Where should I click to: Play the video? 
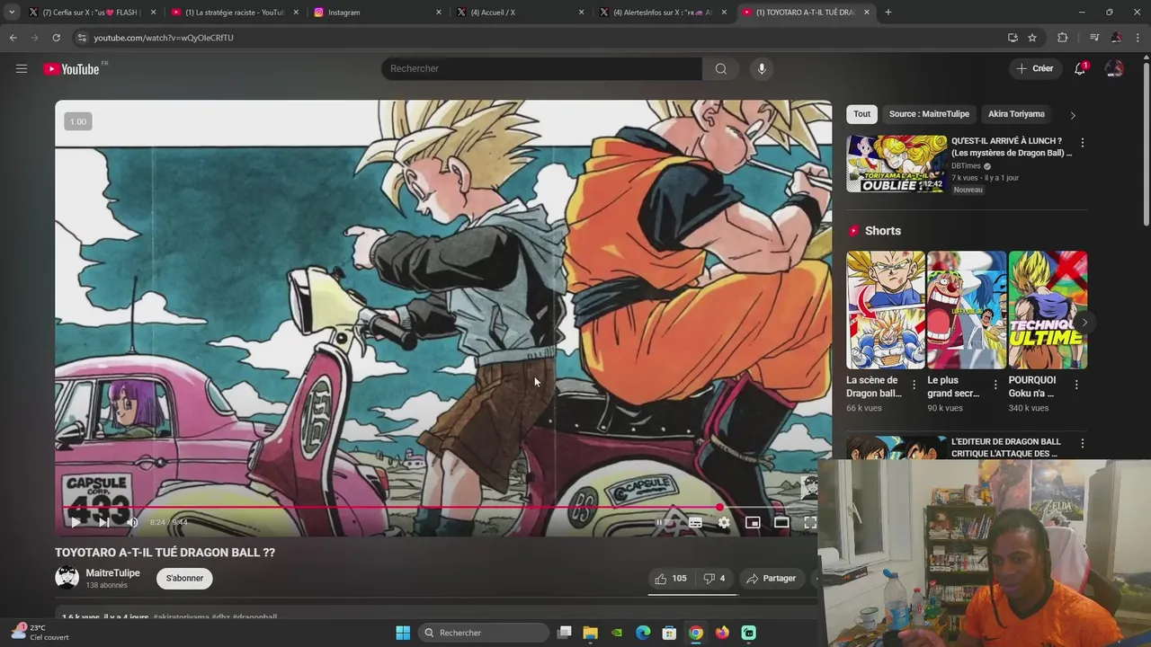point(76,522)
